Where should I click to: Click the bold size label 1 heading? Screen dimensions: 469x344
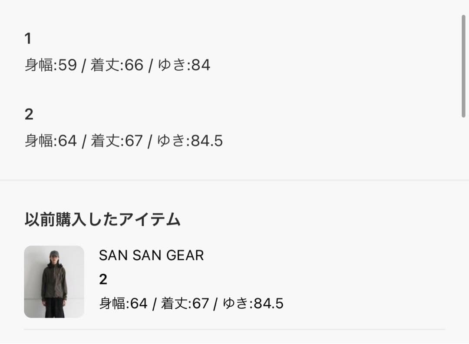27,38
